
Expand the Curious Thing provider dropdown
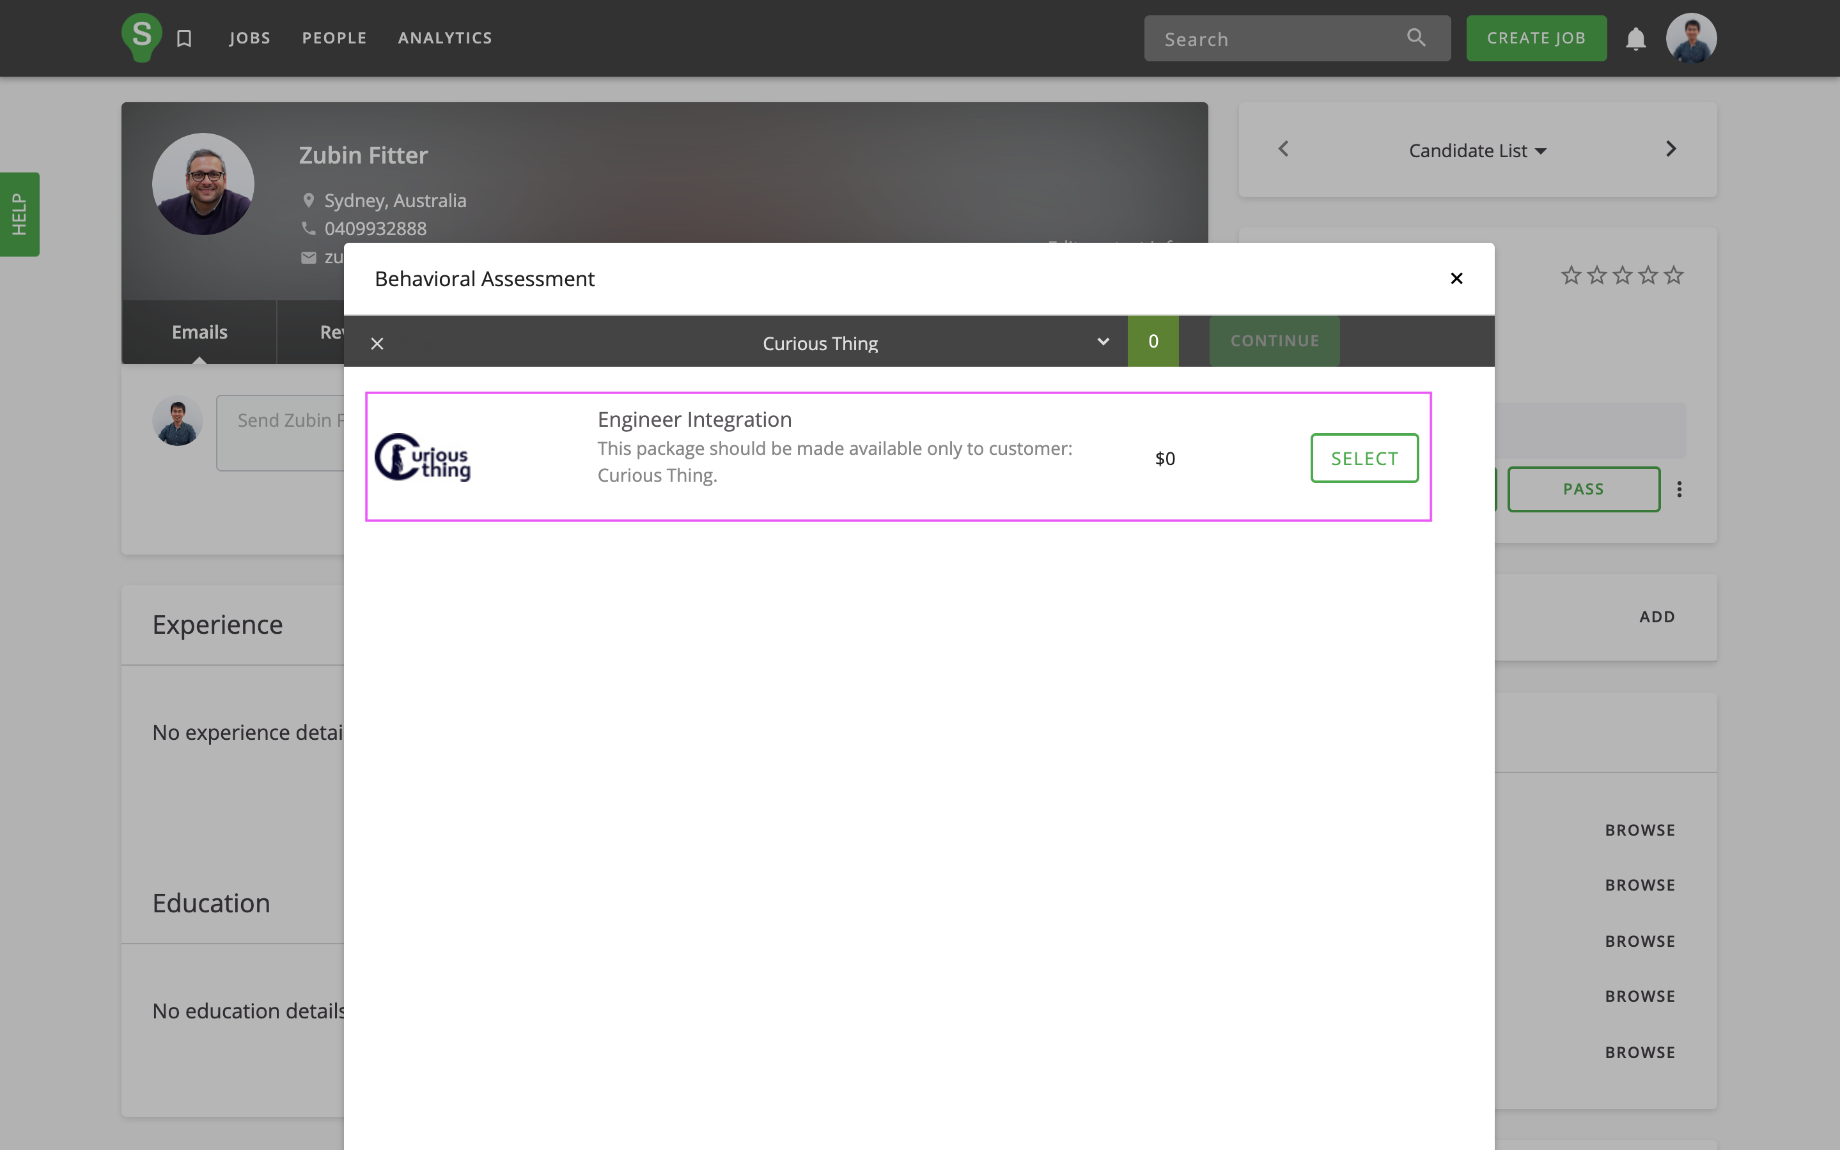pyautogui.click(x=1103, y=342)
